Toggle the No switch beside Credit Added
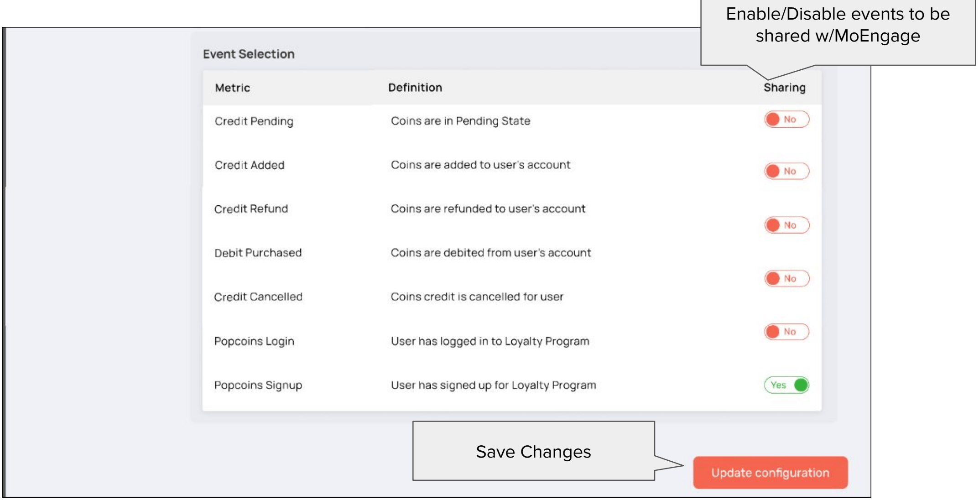This screenshot has width=979, height=500. [786, 171]
